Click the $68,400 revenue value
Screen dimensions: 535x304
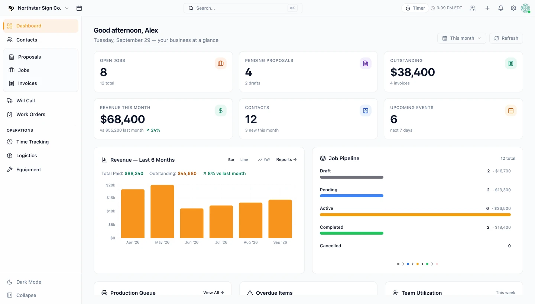click(122, 119)
